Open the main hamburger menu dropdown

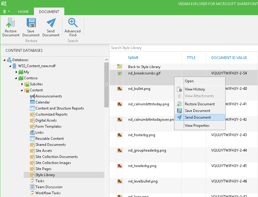[x=6, y=11]
